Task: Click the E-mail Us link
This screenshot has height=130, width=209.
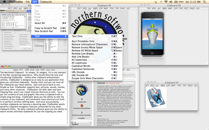Action: click(x=82, y=118)
